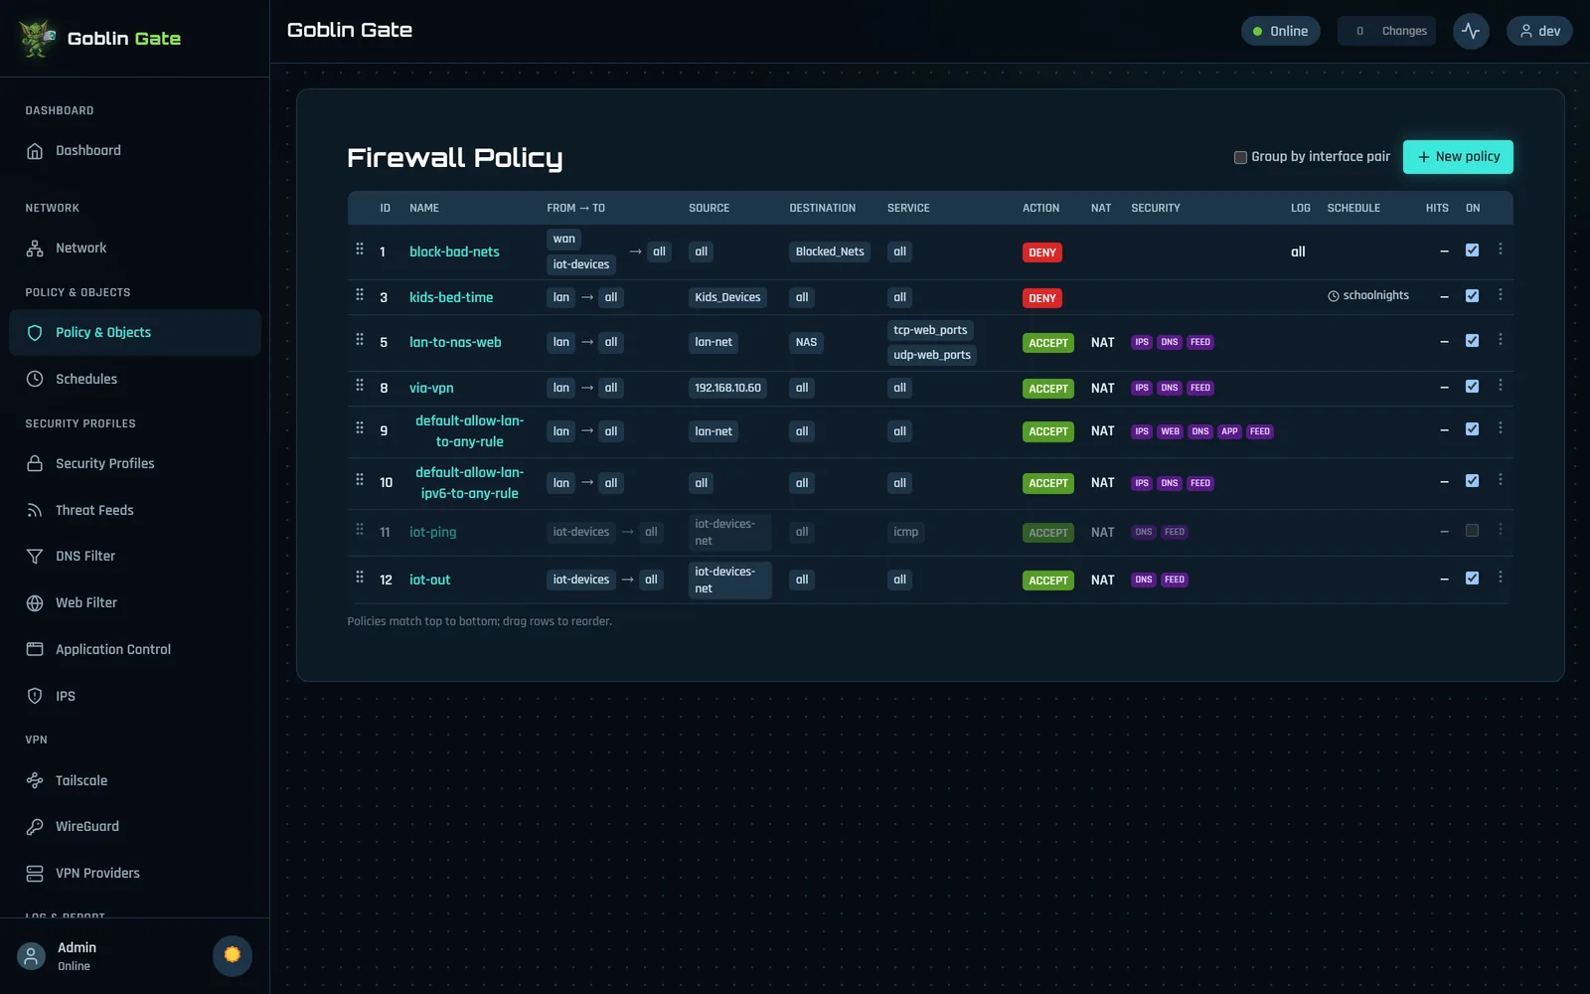Open the more options menu for block-bad-nets
Image resolution: width=1590 pixels, height=994 pixels.
click(1501, 249)
